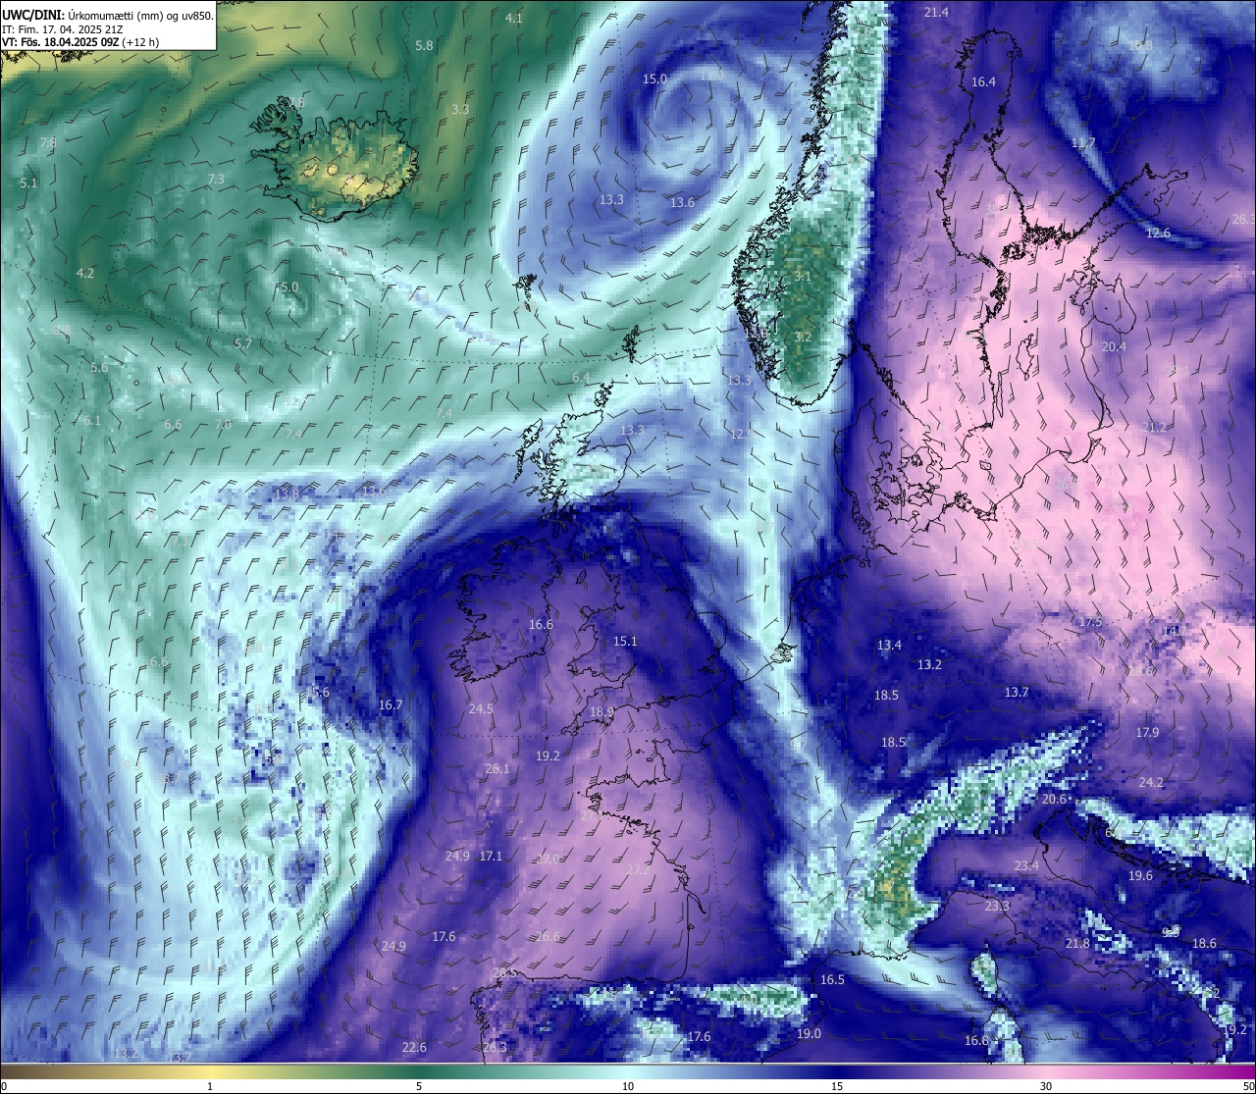This screenshot has height=1094, width=1256.
Task: Click the 26.6 value label
Action: click(548, 937)
